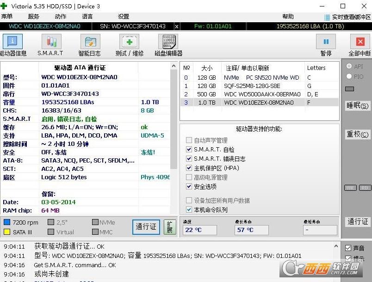The width and height of the screenshot is (372, 282).
Task: Click the 03-05-2014 date value
Action: point(58,202)
